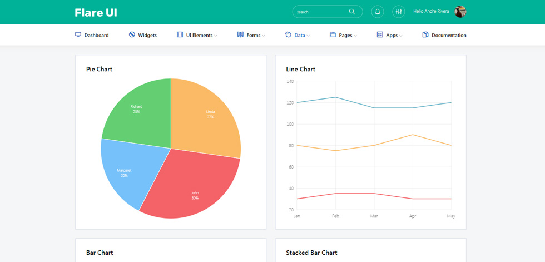
Task: Click the magnifier search icon
Action: coord(352,12)
